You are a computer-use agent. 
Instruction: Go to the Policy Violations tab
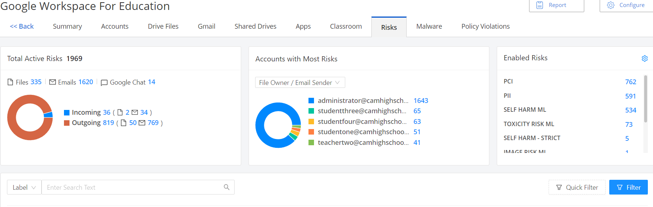[x=486, y=26]
